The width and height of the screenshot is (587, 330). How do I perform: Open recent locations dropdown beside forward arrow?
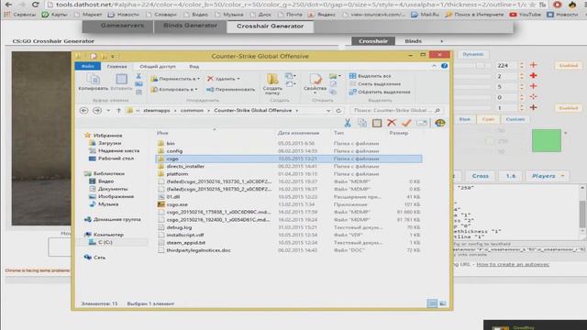108,111
